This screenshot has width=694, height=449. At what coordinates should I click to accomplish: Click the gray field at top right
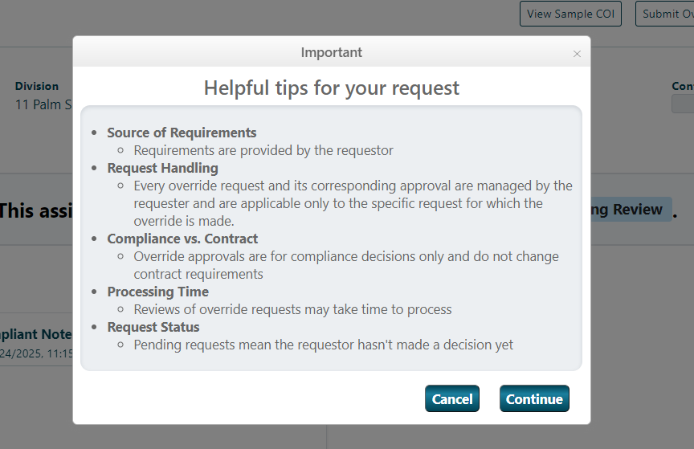(683, 104)
